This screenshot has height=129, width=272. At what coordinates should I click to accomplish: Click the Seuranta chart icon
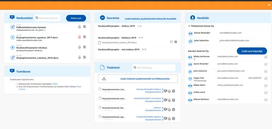coord(102,18)
